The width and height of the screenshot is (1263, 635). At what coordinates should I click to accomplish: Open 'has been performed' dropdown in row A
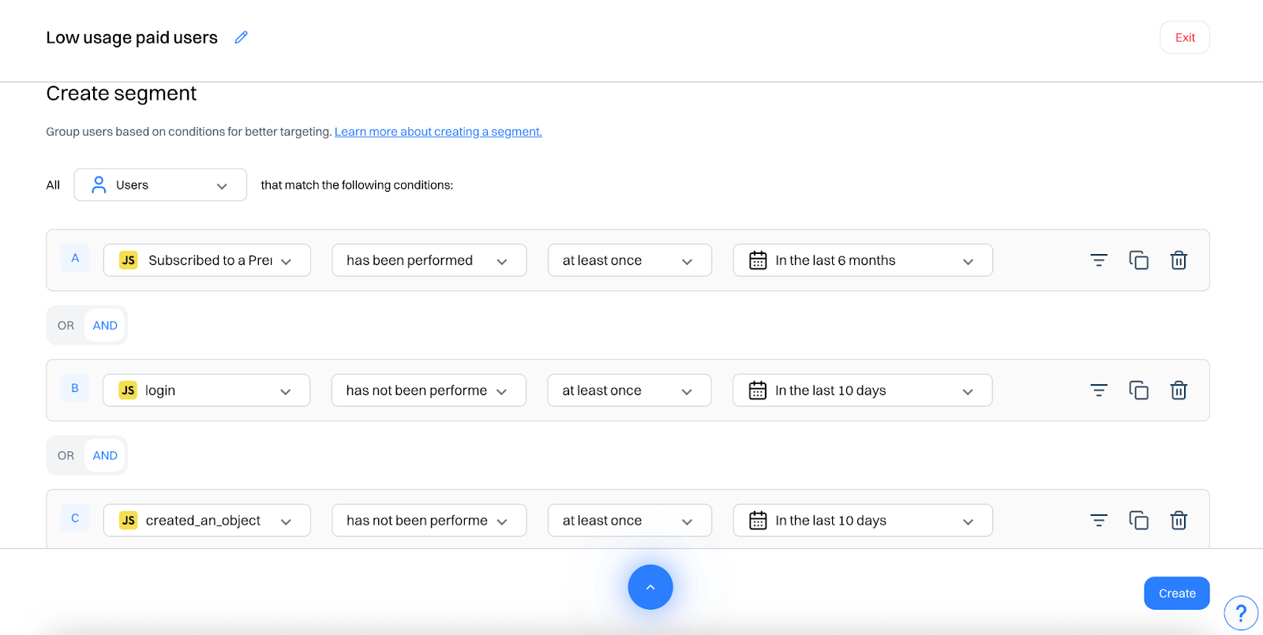429,260
